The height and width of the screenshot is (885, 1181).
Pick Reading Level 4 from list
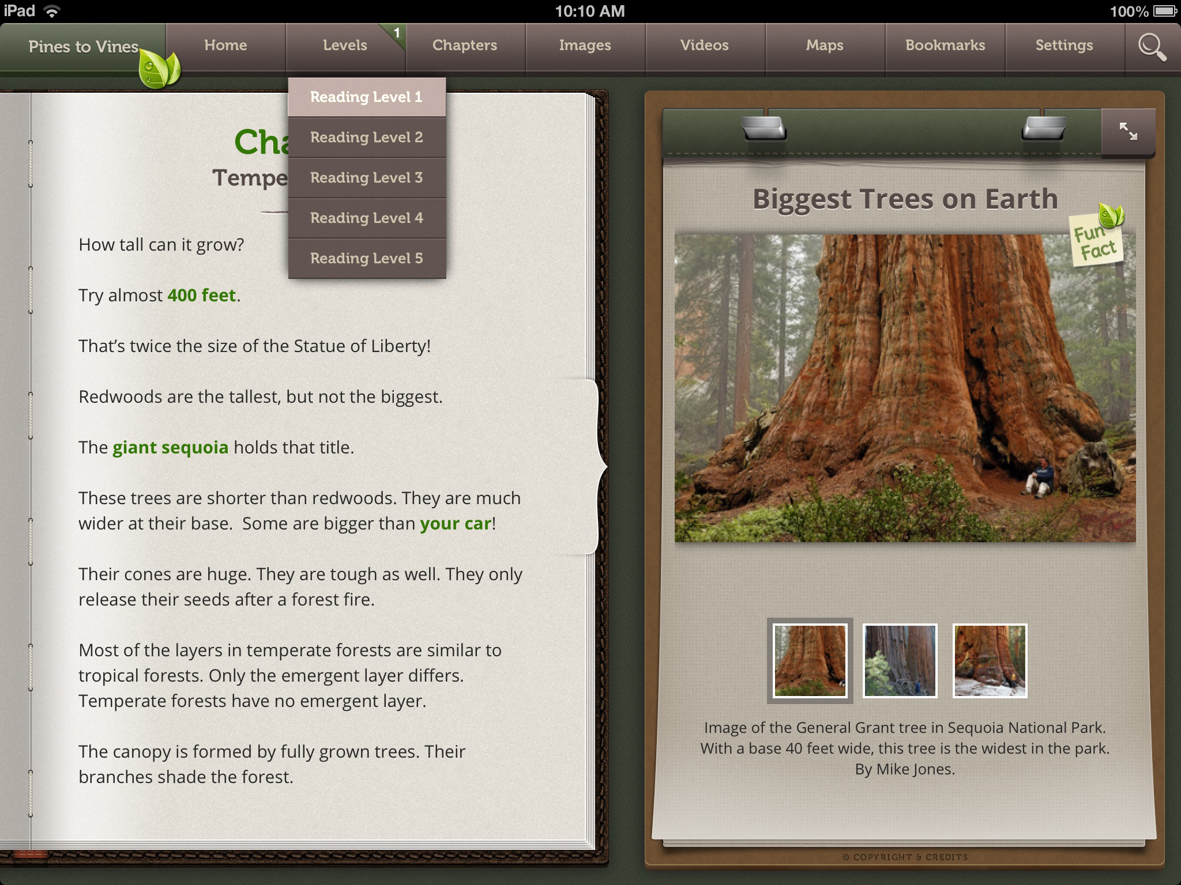click(x=367, y=218)
